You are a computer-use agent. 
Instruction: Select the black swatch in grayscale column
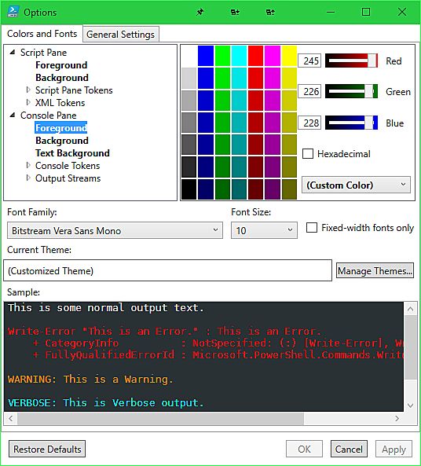189,189
